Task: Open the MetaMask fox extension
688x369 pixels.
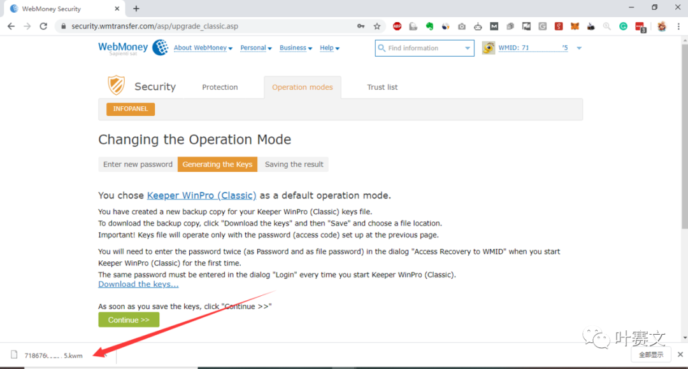Action: coord(575,26)
